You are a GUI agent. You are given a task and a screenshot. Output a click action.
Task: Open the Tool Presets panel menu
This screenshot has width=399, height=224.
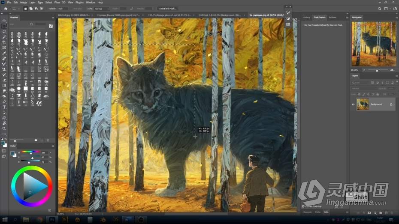pyautogui.click(x=347, y=18)
